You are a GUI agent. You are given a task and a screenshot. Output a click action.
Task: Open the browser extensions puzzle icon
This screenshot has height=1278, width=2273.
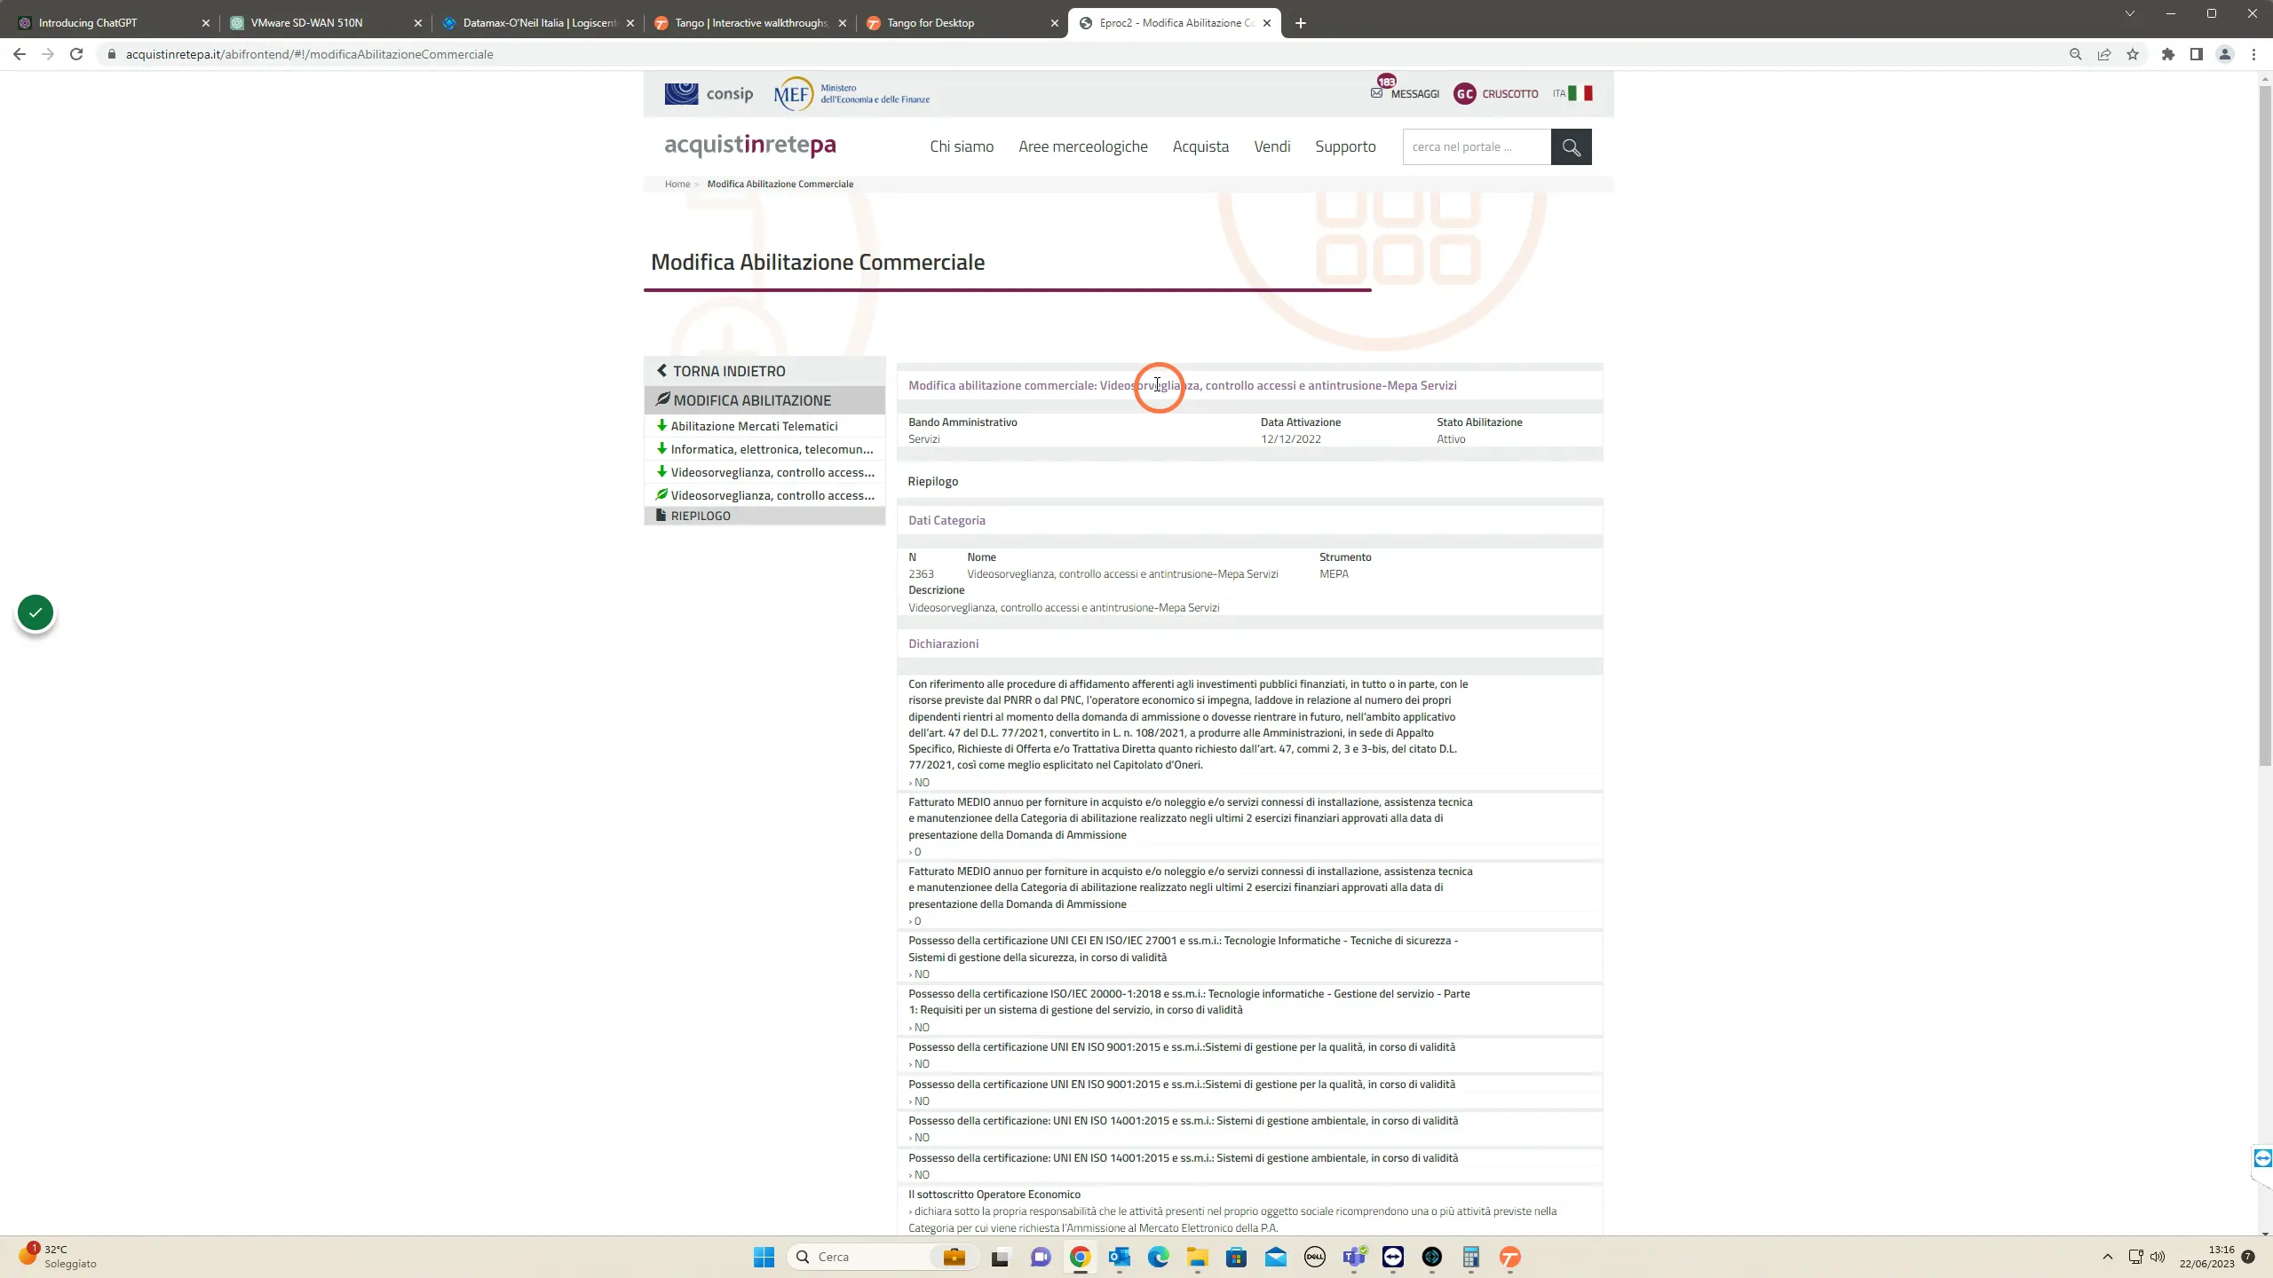coord(2168,54)
